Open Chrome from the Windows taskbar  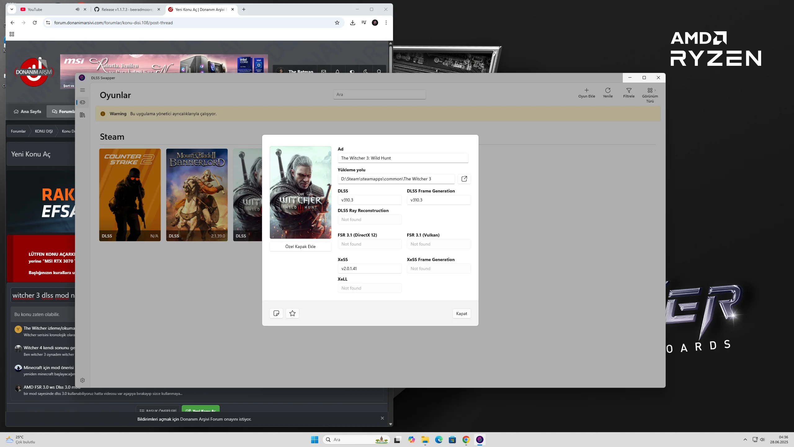[x=466, y=440]
